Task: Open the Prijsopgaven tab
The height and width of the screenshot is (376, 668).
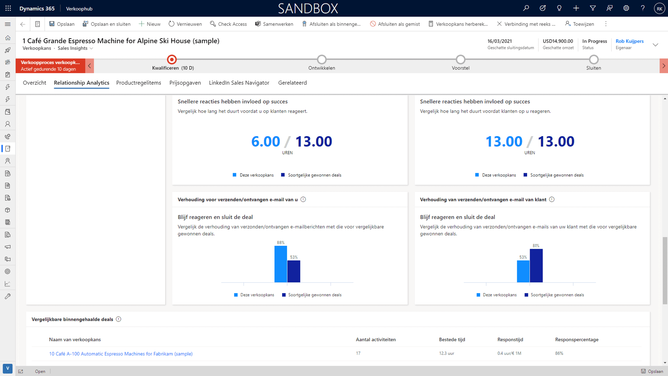Action: [x=185, y=83]
